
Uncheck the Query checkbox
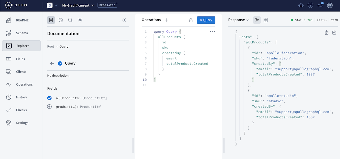click(x=60, y=63)
